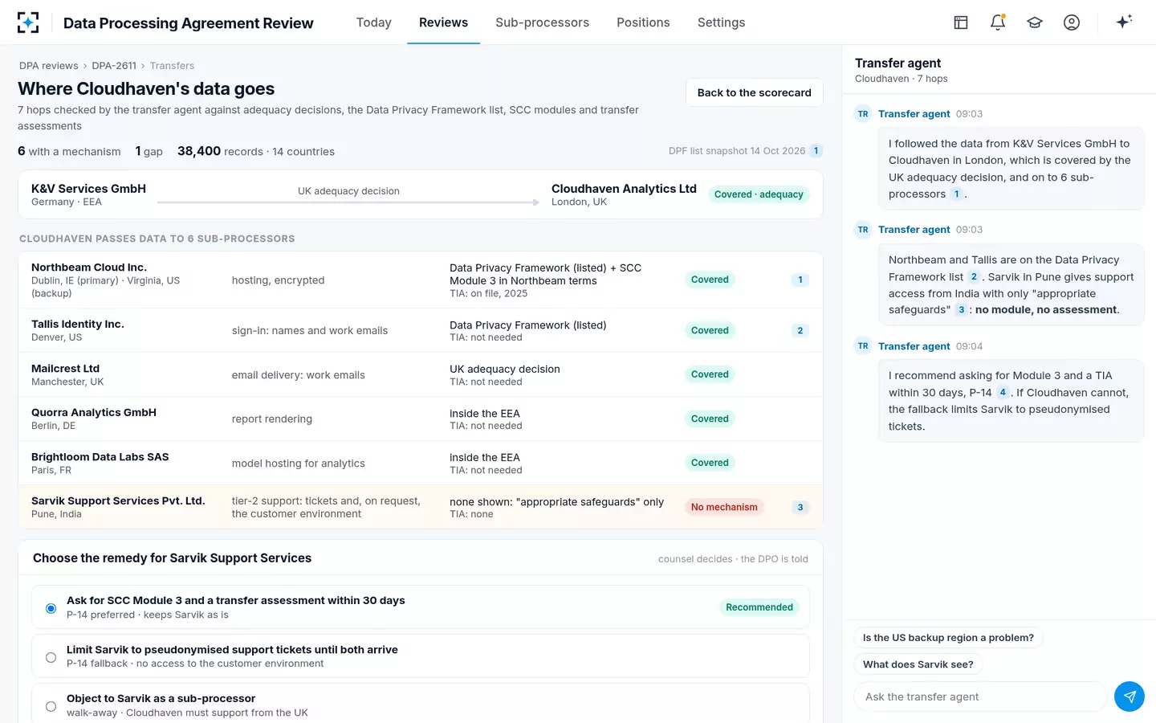The image size is (1156, 723).
Task: Open citation 3 on Sarvik Support row
Action: tap(800, 507)
